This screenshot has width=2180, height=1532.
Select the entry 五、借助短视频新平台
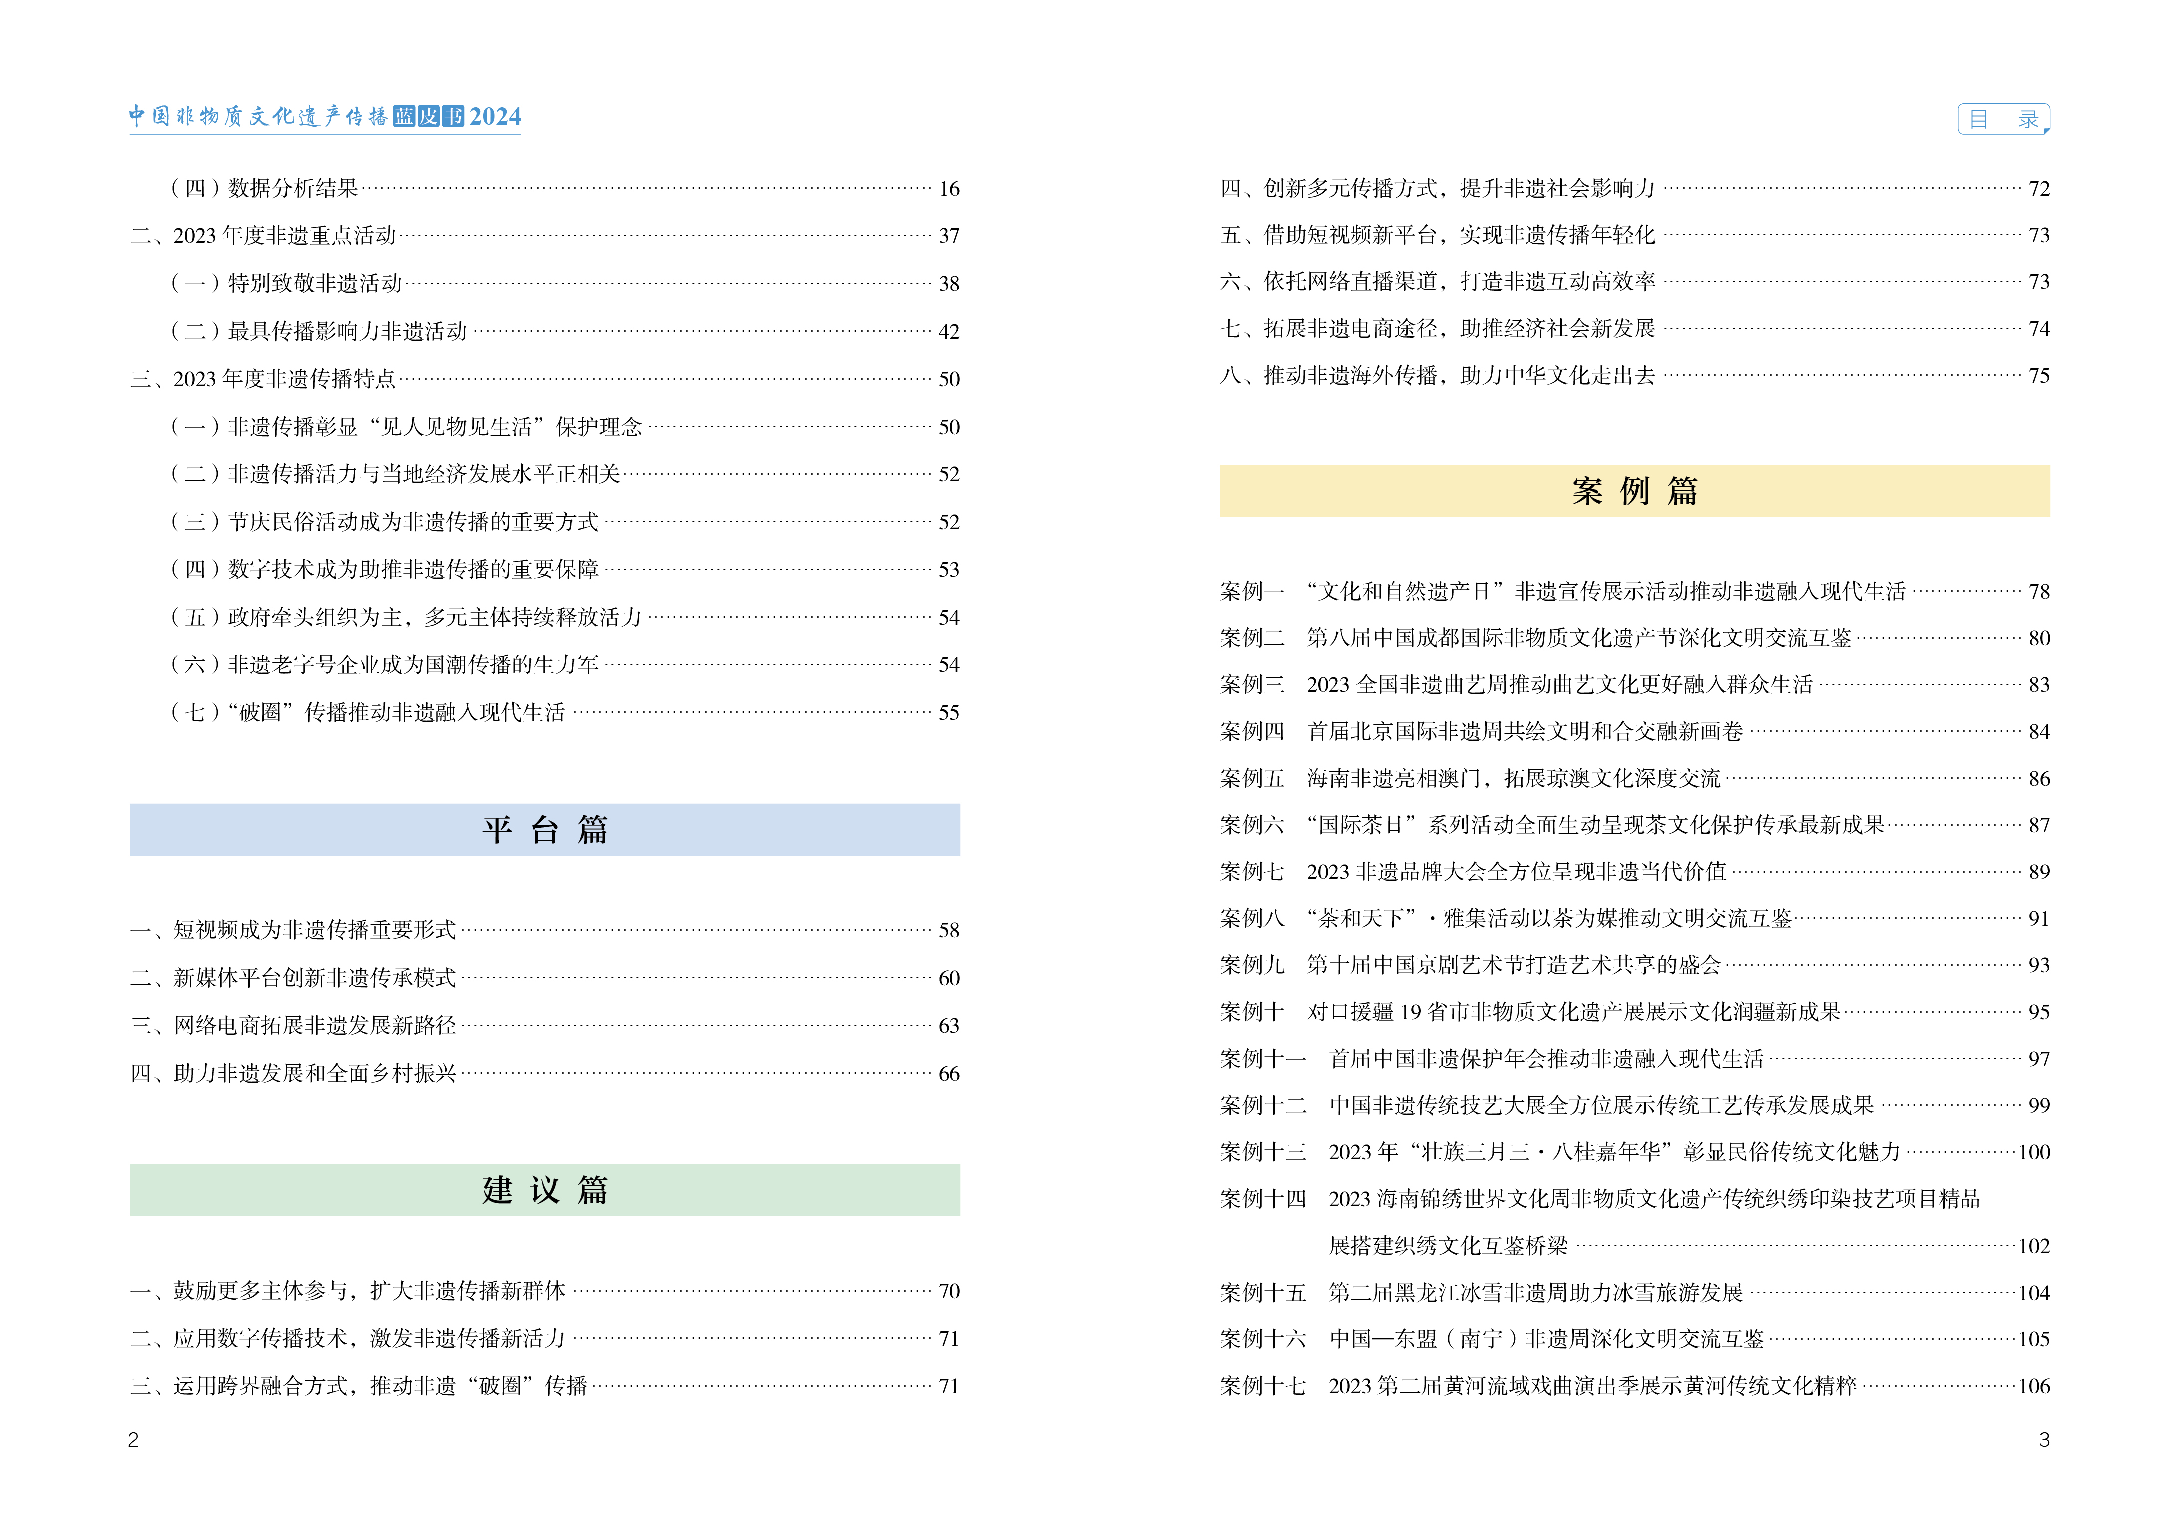(x=1635, y=235)
